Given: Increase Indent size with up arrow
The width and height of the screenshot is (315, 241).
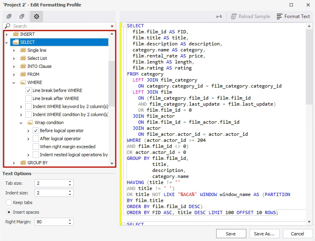Looking at the screenshot, I should click(70, 191).
